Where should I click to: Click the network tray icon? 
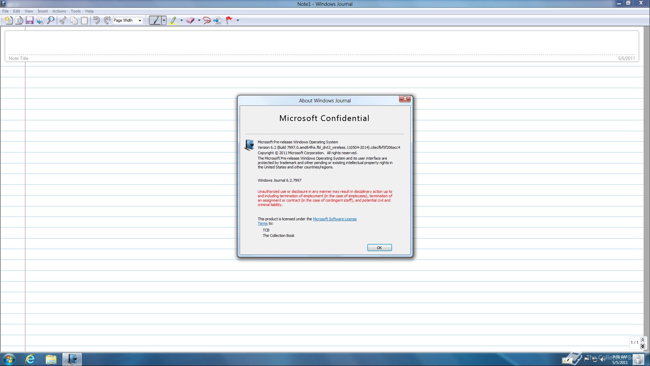(595, 360)
